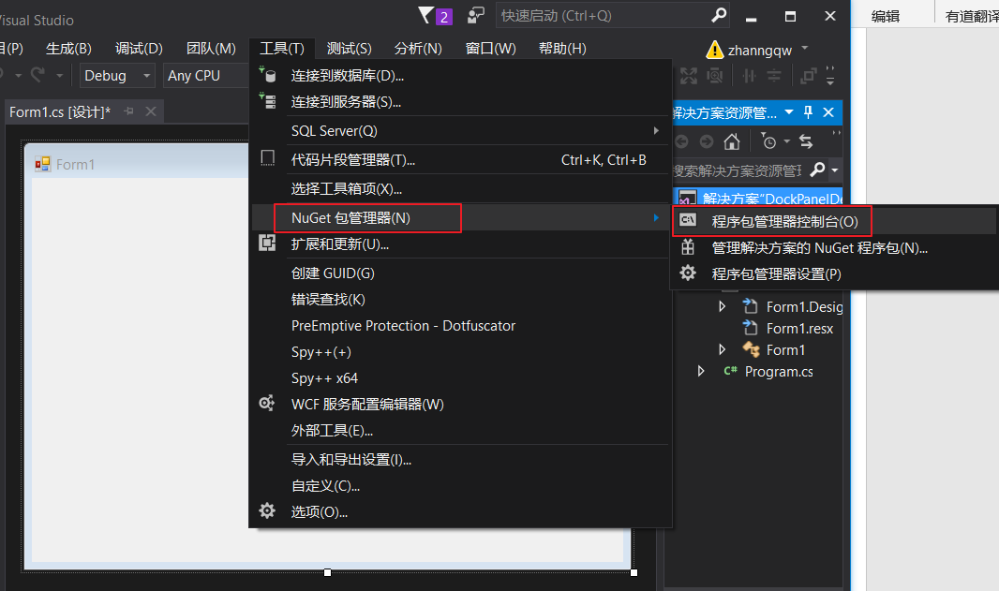The height and width of the screenshot is (591, 999).
Task: Choose Package Manager Settings entry
Action: click(x=835, y=273)
